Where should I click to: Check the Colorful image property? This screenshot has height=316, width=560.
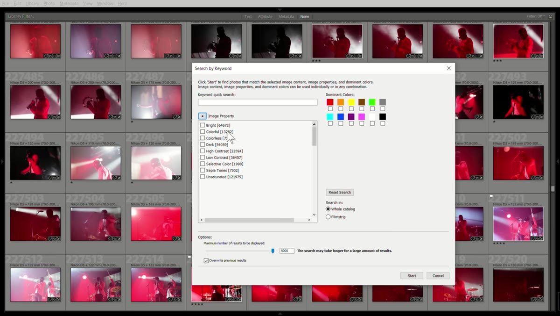click(203, 132)
